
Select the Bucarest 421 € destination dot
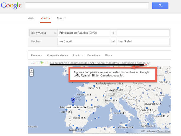click(154, 102)
